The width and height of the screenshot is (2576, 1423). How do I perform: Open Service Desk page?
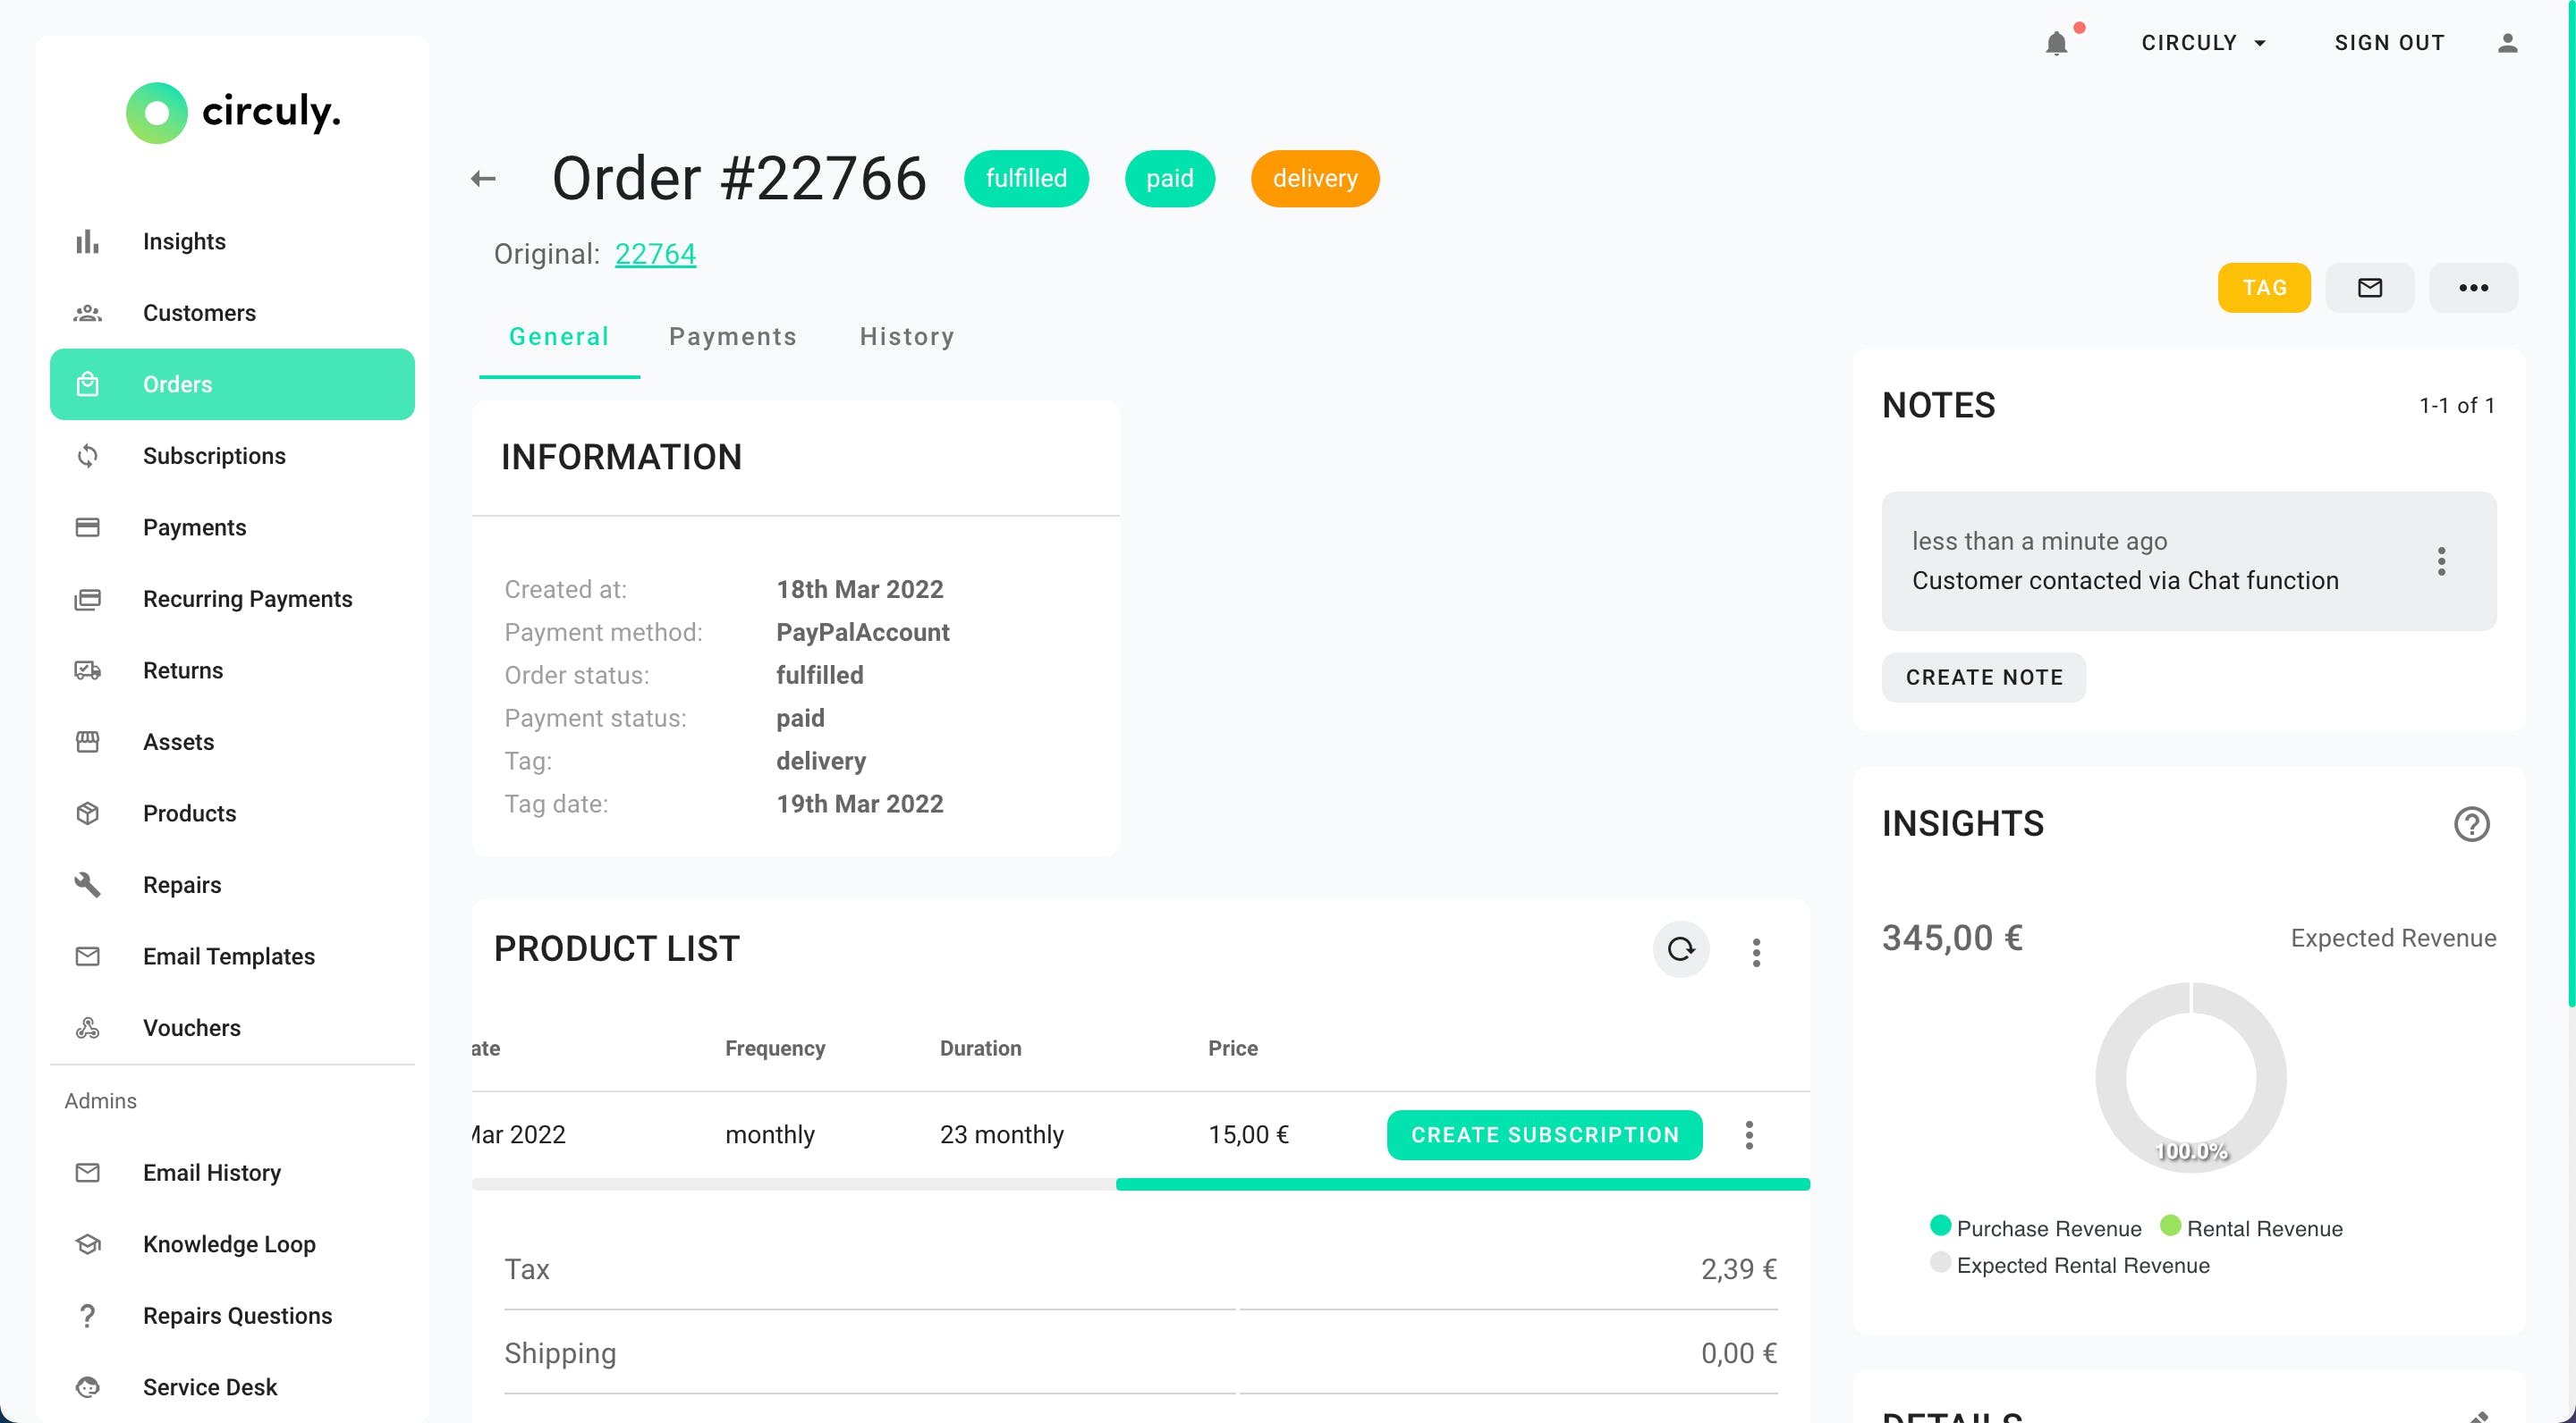coord(232,1387)
